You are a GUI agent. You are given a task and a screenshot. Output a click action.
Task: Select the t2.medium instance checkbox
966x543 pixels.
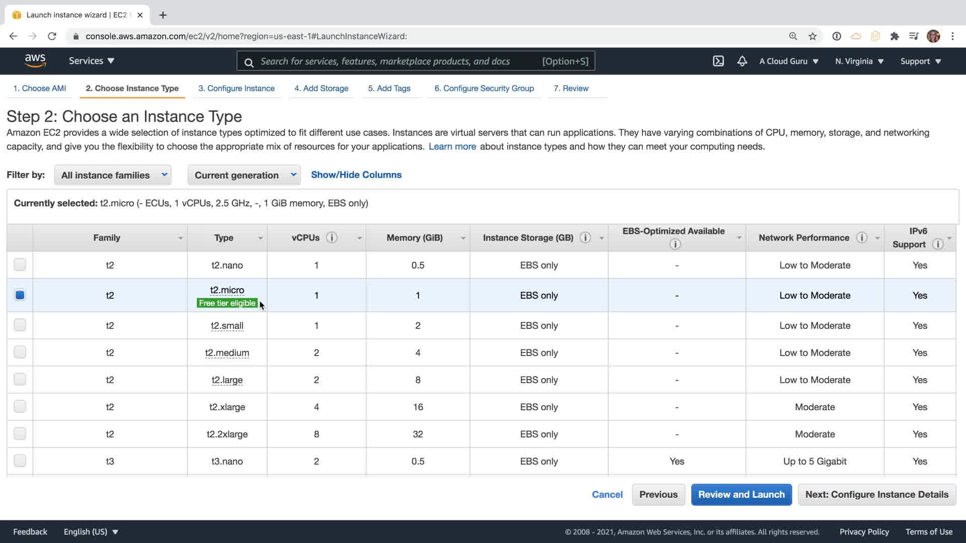(20, 352)
